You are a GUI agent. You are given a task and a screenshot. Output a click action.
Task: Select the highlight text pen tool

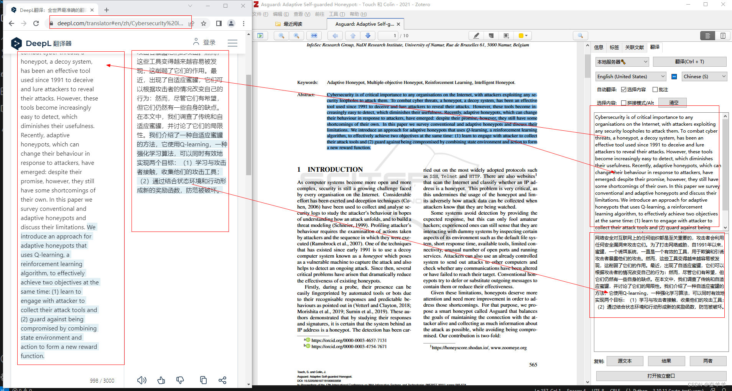476,36
